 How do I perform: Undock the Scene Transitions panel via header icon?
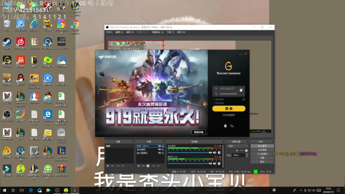pyautogui.click(x=248, y=142)
